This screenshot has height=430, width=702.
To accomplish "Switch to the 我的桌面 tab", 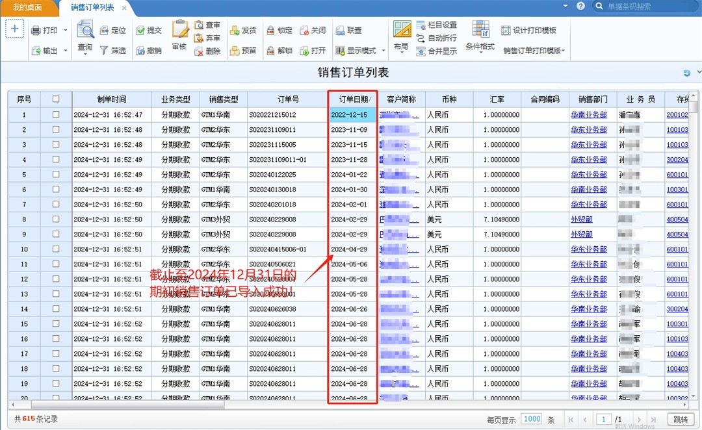I will [x=28, y=7].
